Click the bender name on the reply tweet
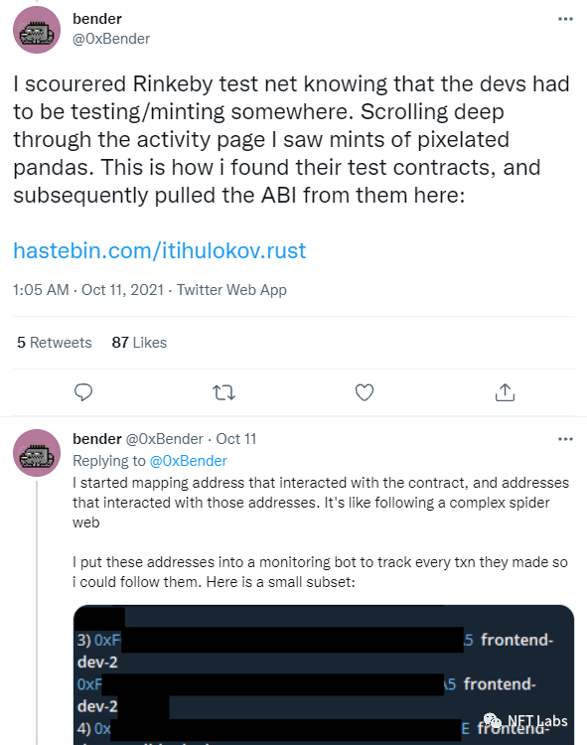587x745 pixels. [x=97, y=439]
